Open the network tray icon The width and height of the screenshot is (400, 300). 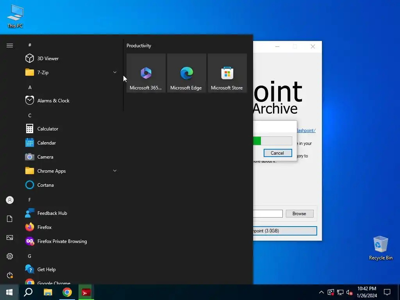[340, 292]
